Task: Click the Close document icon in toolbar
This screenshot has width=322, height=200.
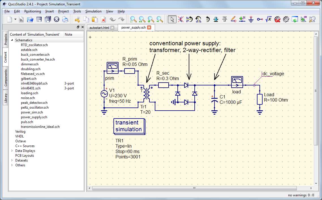Action: (x=57, y=20)
